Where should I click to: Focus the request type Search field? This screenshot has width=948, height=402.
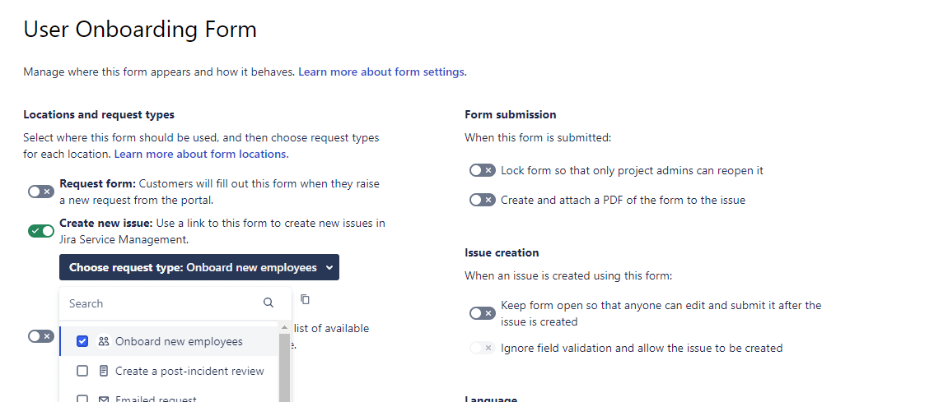[161, 303]
